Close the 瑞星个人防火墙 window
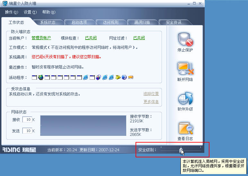This screenshot has height=176, width=248. pos(200,3)
